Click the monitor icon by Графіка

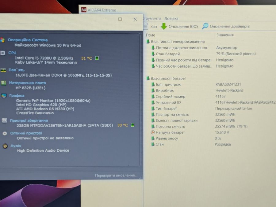(x=4, y=96)
